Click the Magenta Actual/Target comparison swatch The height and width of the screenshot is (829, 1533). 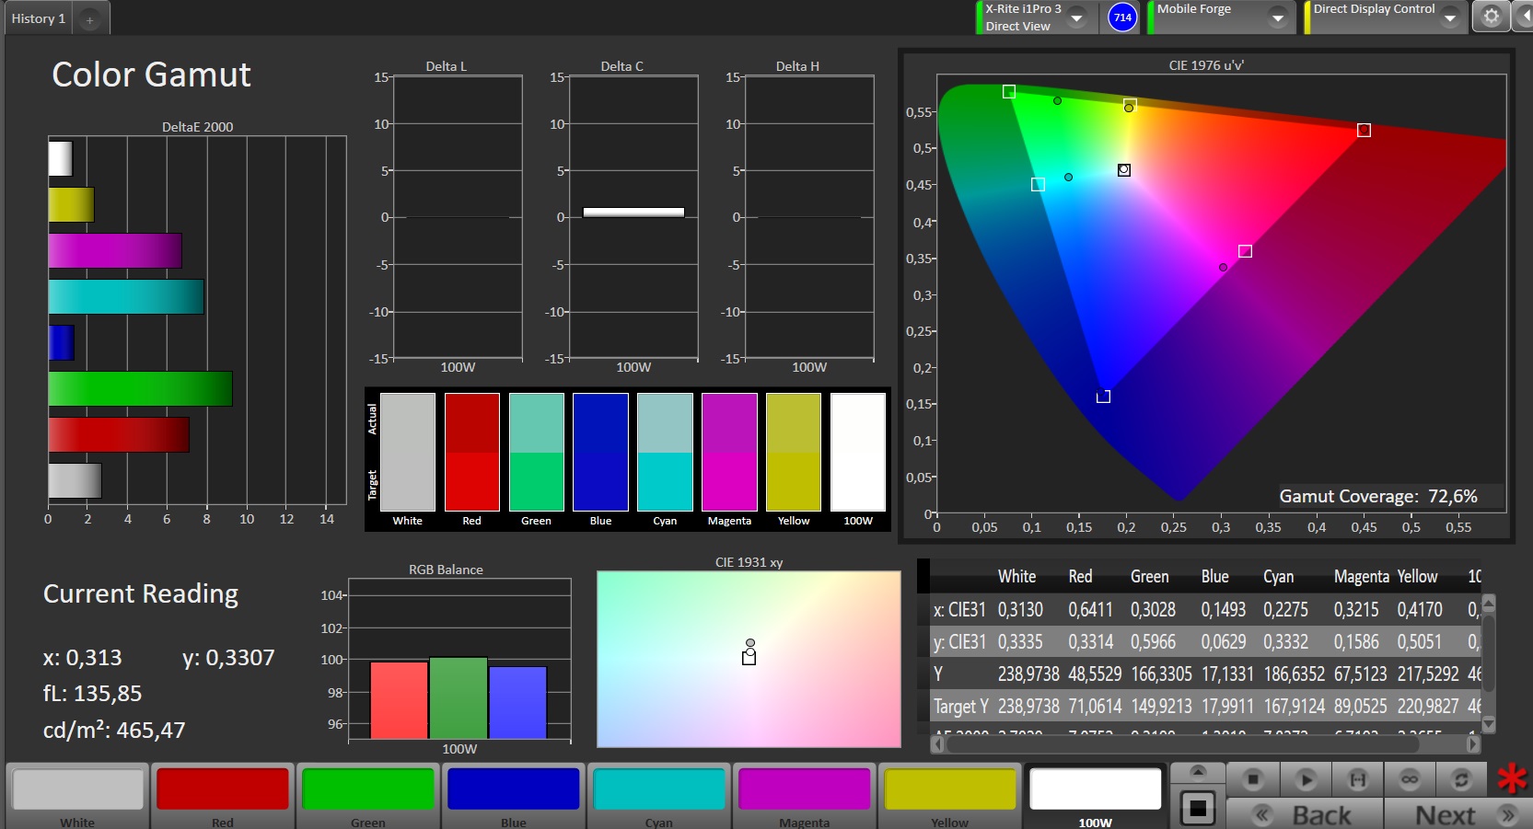coord(729,452)
